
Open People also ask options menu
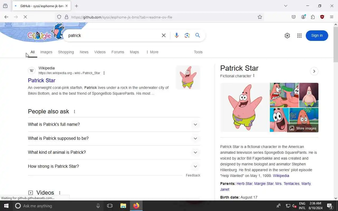point(74,112)
